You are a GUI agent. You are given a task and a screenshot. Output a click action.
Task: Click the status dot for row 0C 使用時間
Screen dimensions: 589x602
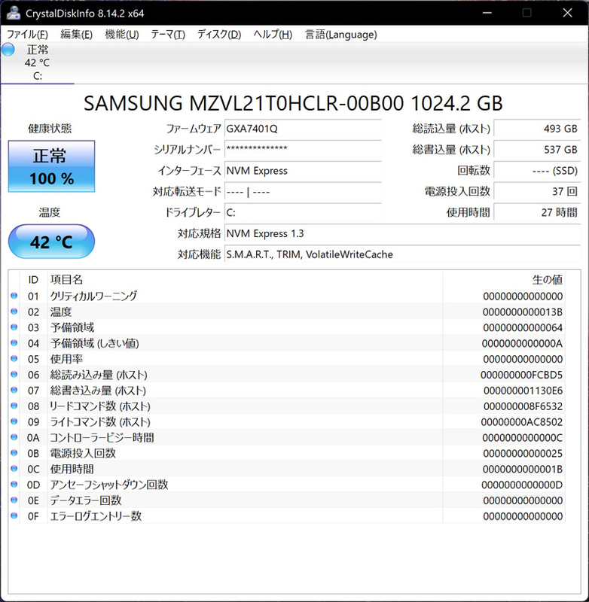pos(14,469)
